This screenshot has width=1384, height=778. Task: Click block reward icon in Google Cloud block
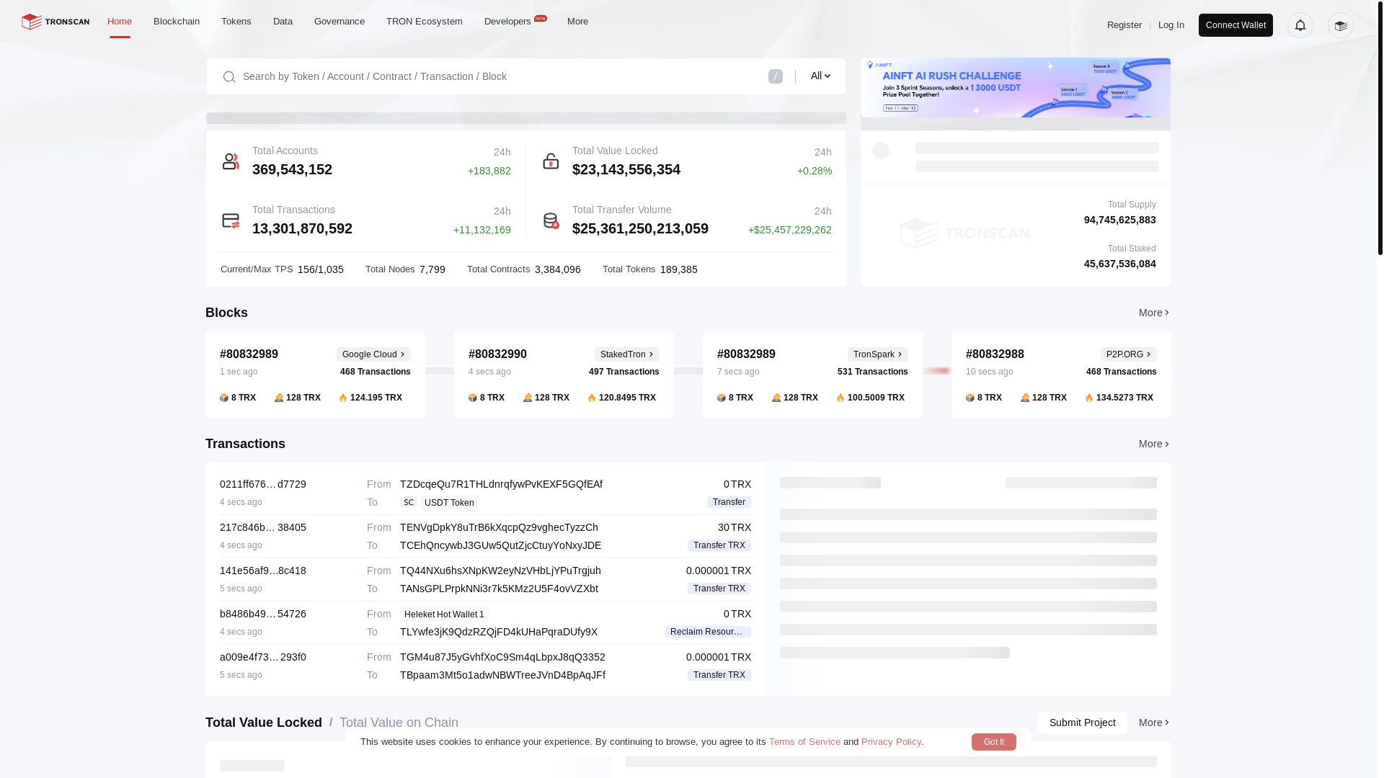[x=224, y=398]
